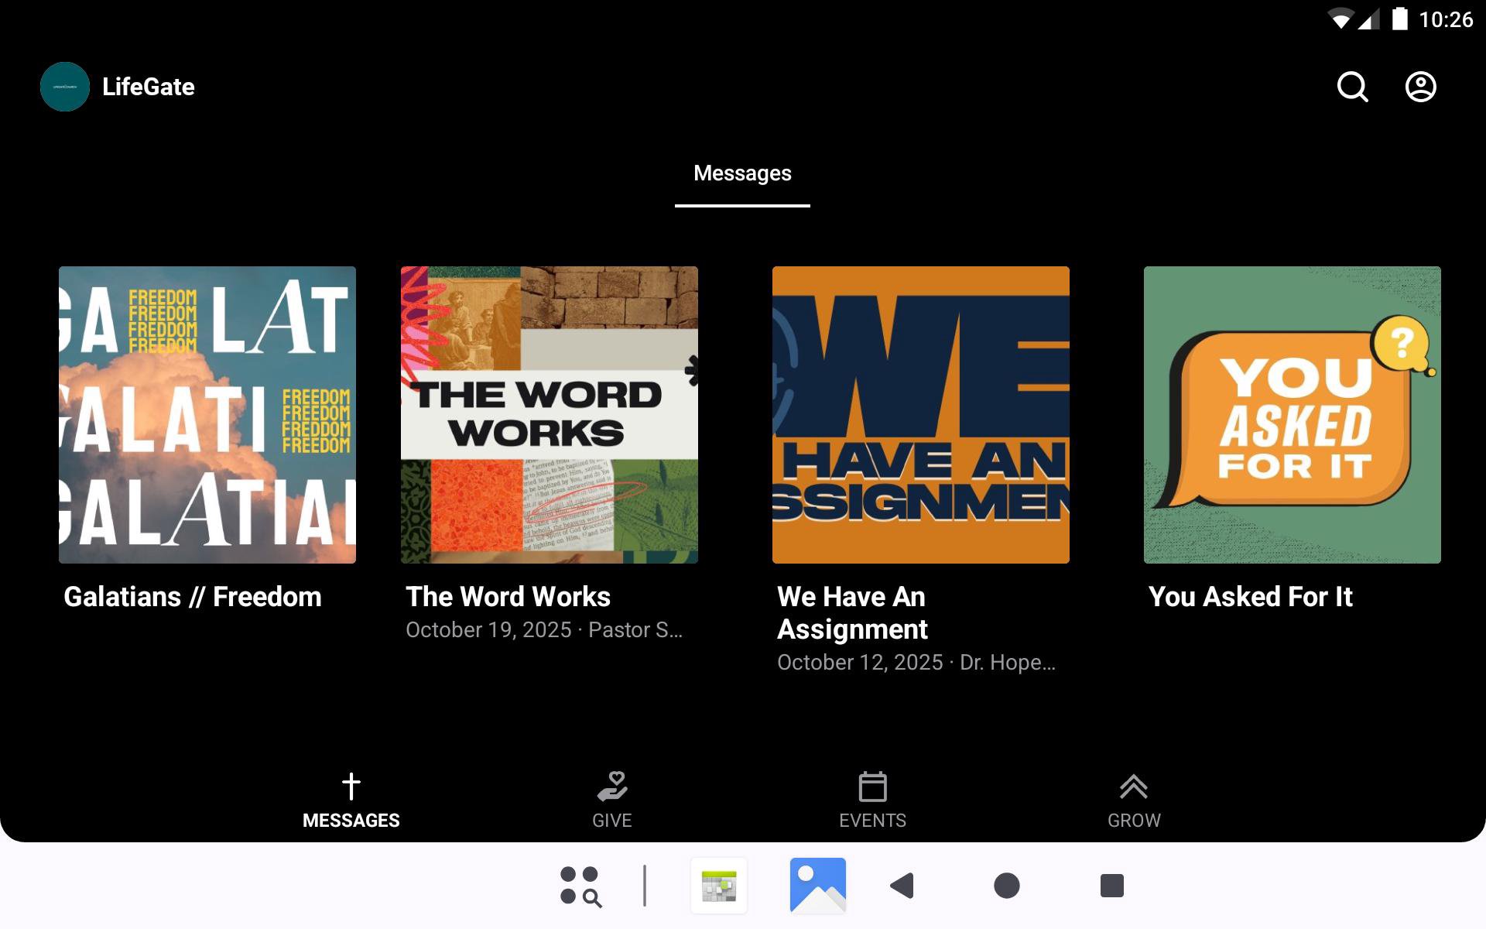This screenshot has height=929, width=1486.
Task: Open the app drawer search icon
Action: coord(580,886)
